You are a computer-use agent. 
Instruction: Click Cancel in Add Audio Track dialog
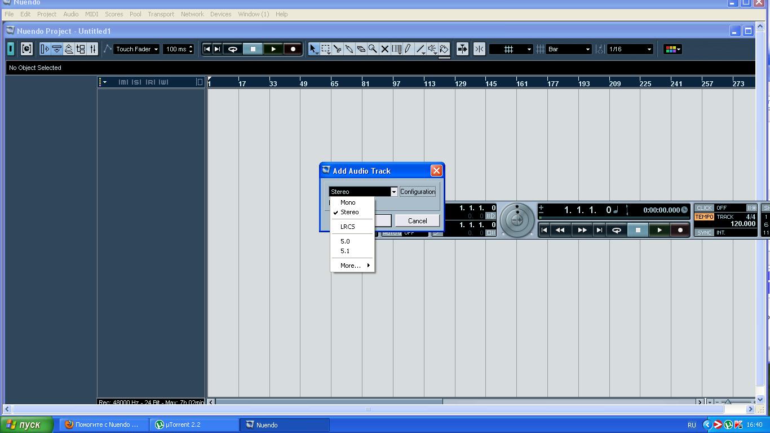(x=417, y=221)
